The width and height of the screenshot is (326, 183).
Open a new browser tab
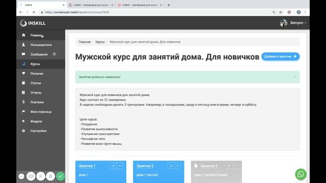click(169, 5)
